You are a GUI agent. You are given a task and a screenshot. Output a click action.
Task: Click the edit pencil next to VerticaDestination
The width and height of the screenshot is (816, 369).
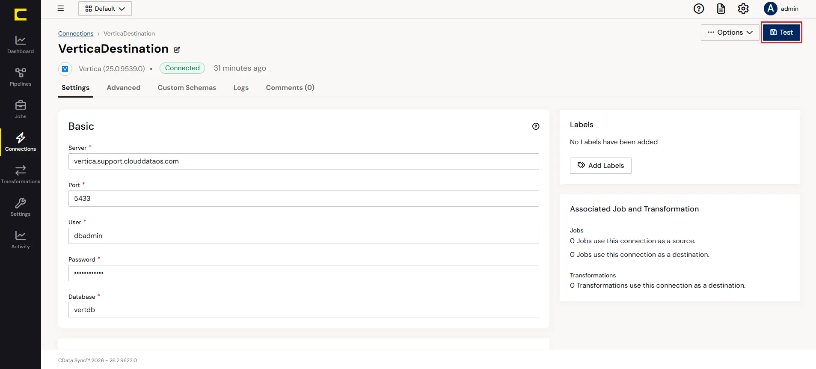(177, 50)
